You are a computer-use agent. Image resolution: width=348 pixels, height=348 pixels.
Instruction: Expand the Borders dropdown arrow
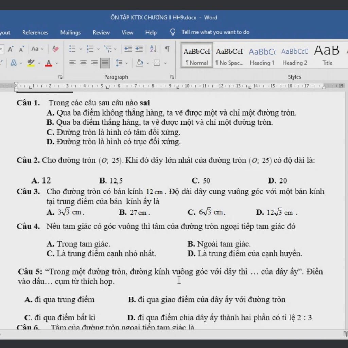166,63
